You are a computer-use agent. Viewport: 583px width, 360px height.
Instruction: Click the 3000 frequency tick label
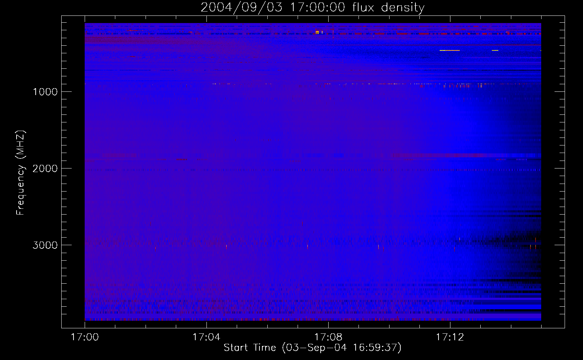(x=45, y=245)
